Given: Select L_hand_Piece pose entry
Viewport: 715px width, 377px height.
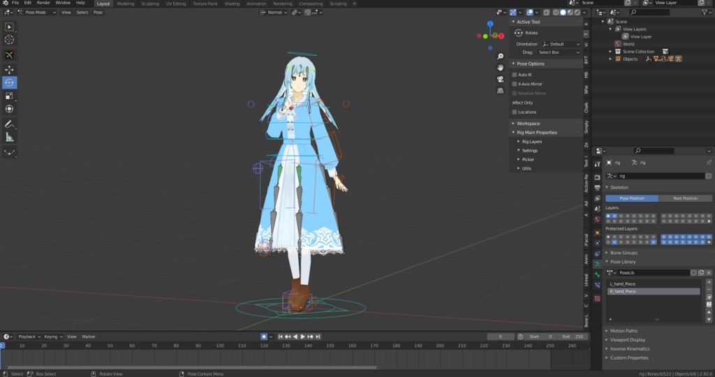Looking at the screenshot, I should click(x=654, y=284).
